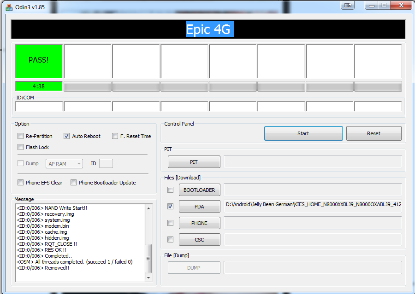
Task: Click the first ID:COM port box
Action: [39, 106]
